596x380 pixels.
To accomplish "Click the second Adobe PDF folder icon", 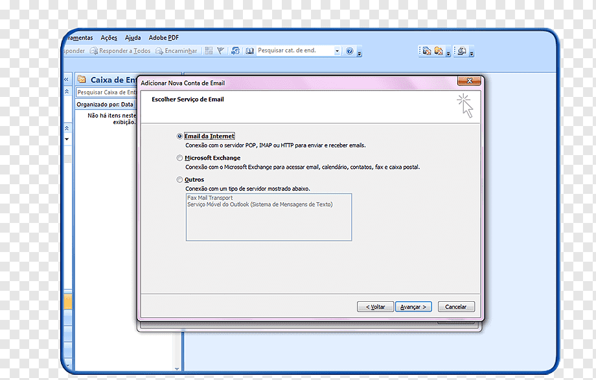I will (439, 51).
